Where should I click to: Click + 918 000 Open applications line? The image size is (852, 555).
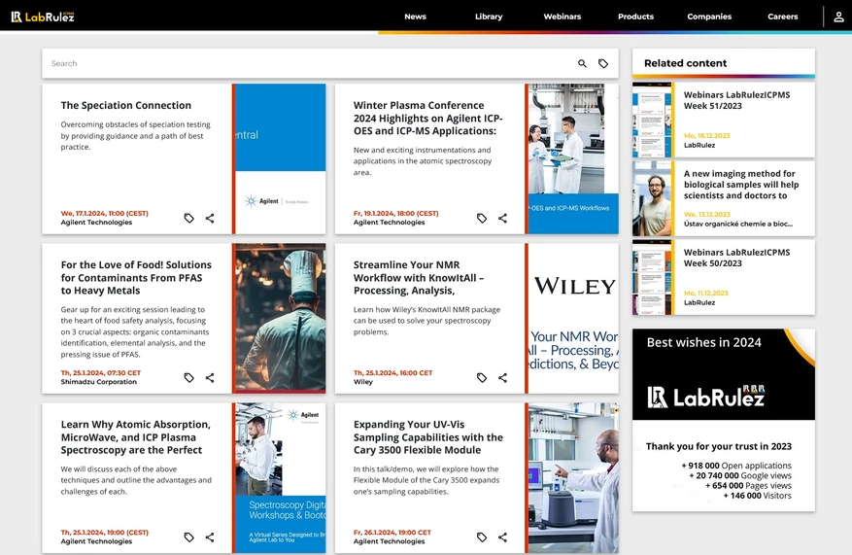pyautogui.click(x=736, y=466)
